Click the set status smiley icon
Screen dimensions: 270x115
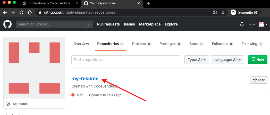(8, 104)
